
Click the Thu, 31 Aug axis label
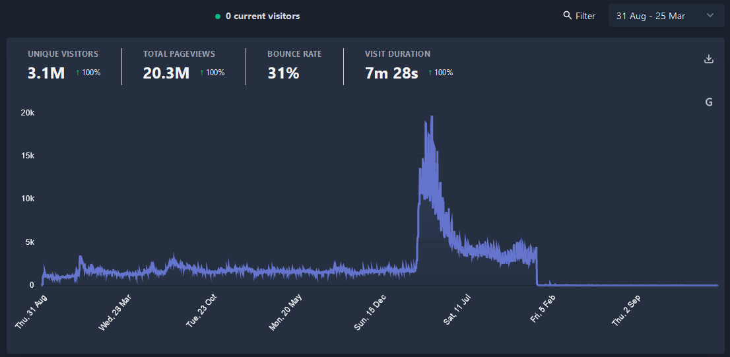(x=30, y=311)
